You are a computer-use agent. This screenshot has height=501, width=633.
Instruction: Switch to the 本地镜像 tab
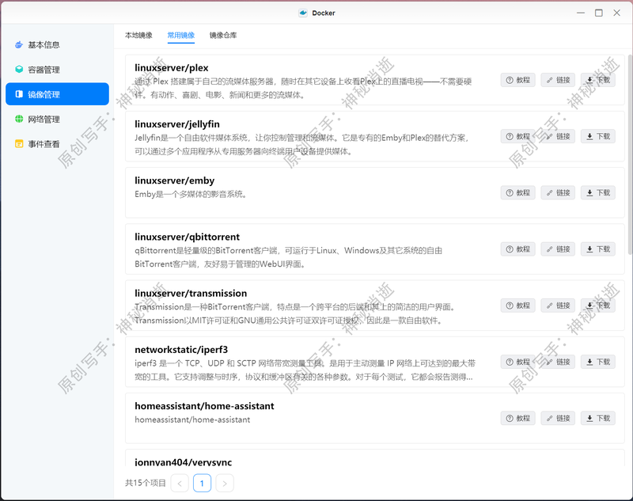point(138,36)
